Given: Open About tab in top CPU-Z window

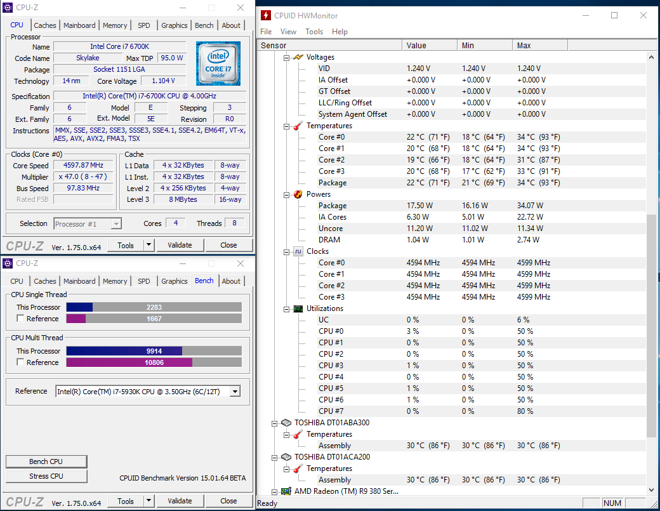Looking at the screenshot, I should coord(231,25).
